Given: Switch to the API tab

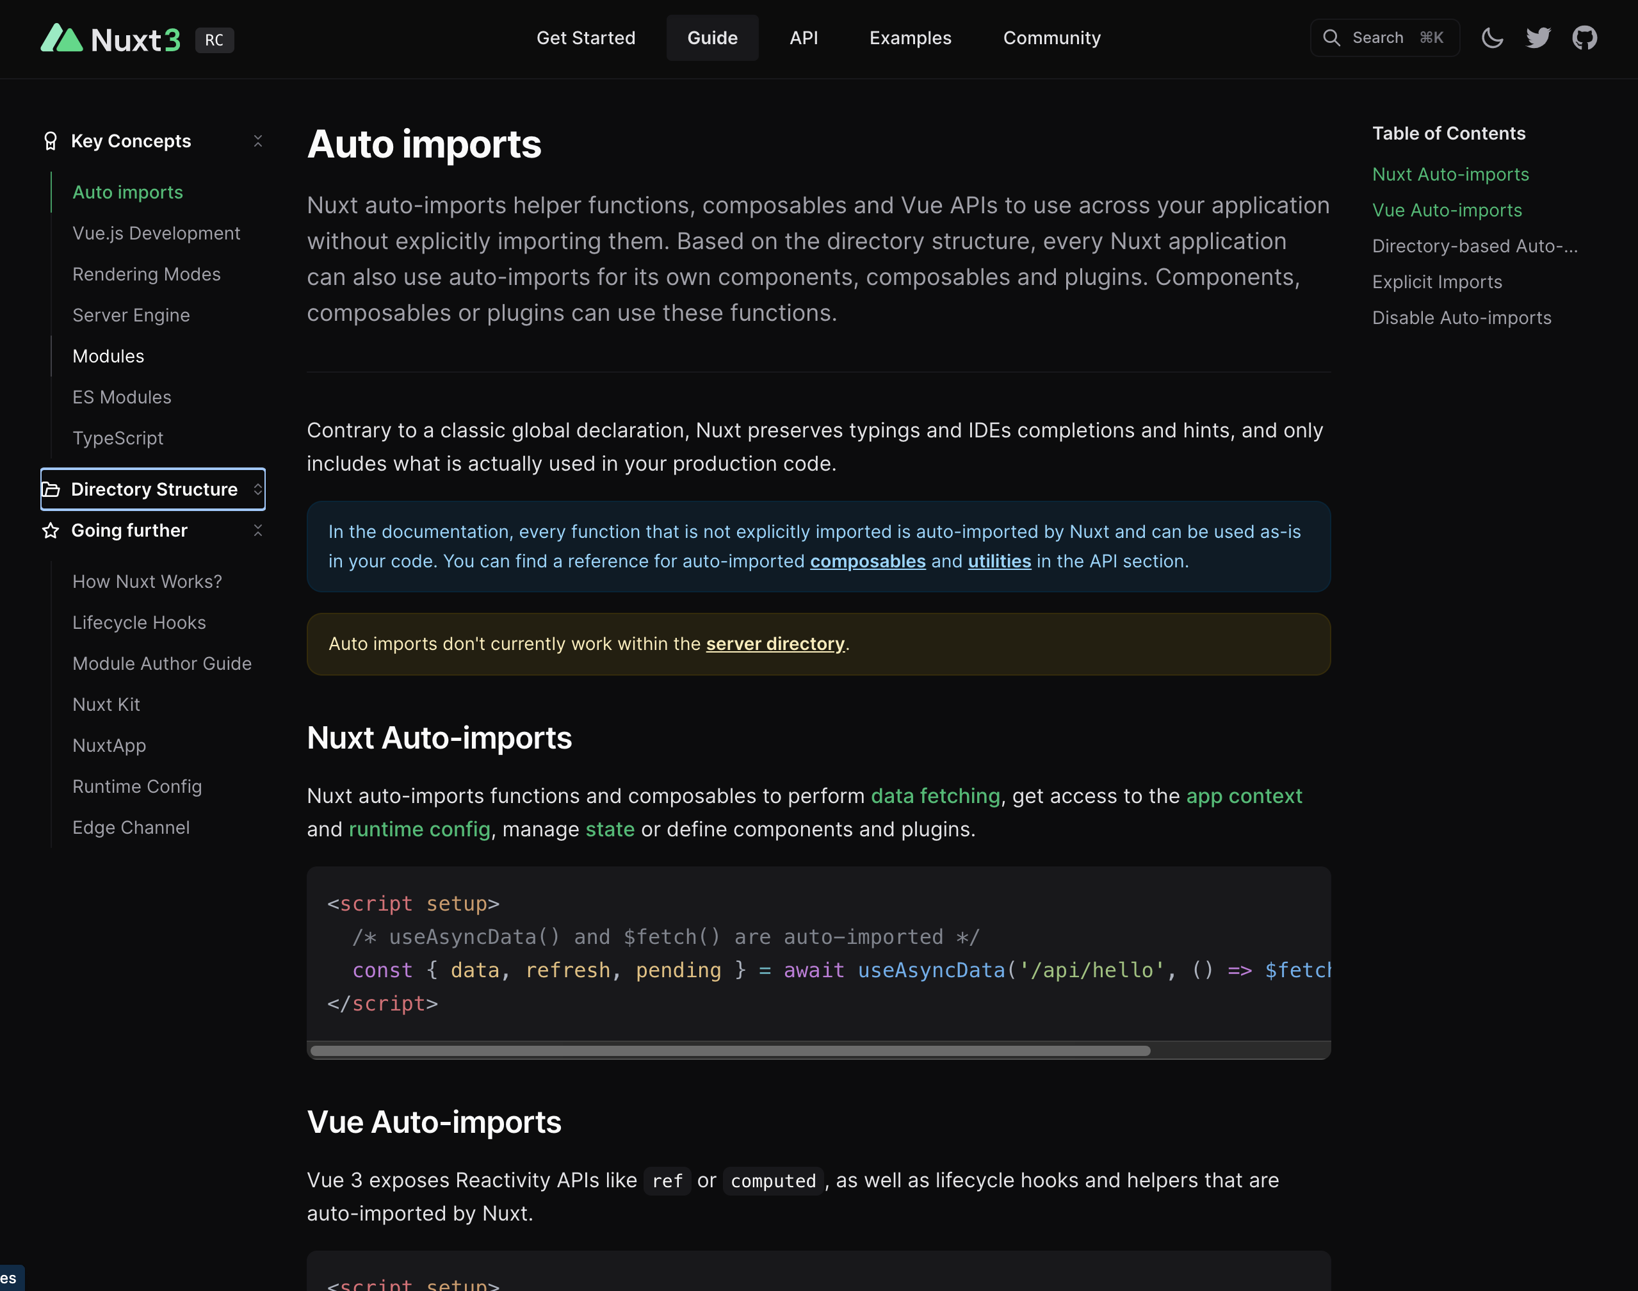Looking at the screenshot, I should click(804, 38).
